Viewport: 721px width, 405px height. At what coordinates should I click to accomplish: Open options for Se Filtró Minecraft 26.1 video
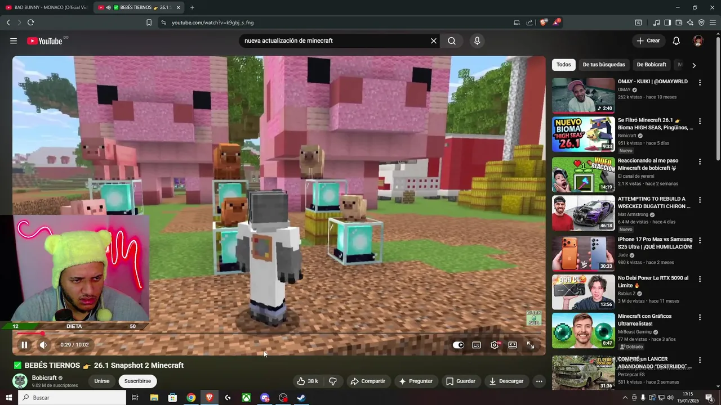click(700, 121)
